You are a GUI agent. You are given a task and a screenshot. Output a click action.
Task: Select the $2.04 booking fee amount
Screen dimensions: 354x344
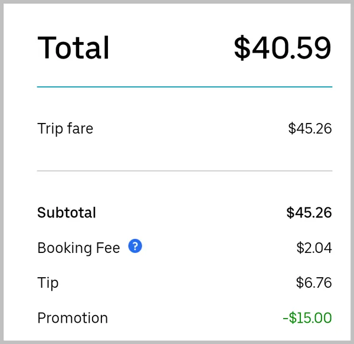coord(314,248)
